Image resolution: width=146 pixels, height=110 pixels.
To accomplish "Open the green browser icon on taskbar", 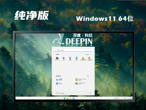I will point(71,98).
